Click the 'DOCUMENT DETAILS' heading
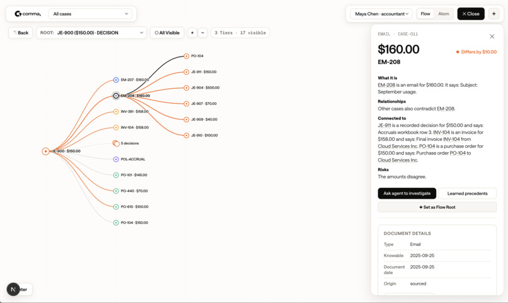The image size is (508, 303). click(x=407, y=233)
